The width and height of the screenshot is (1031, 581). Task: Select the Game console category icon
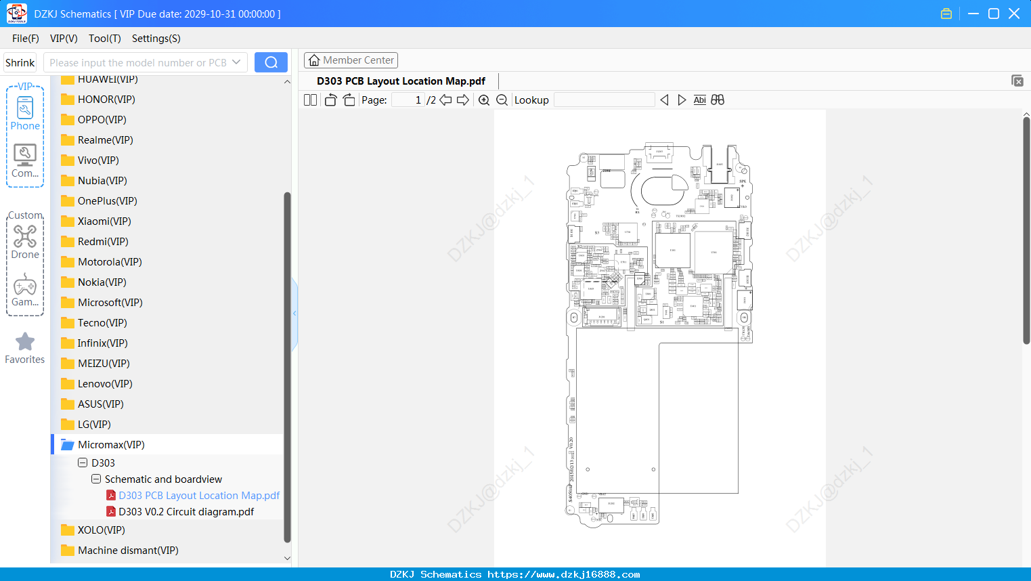tap(25, 290)
